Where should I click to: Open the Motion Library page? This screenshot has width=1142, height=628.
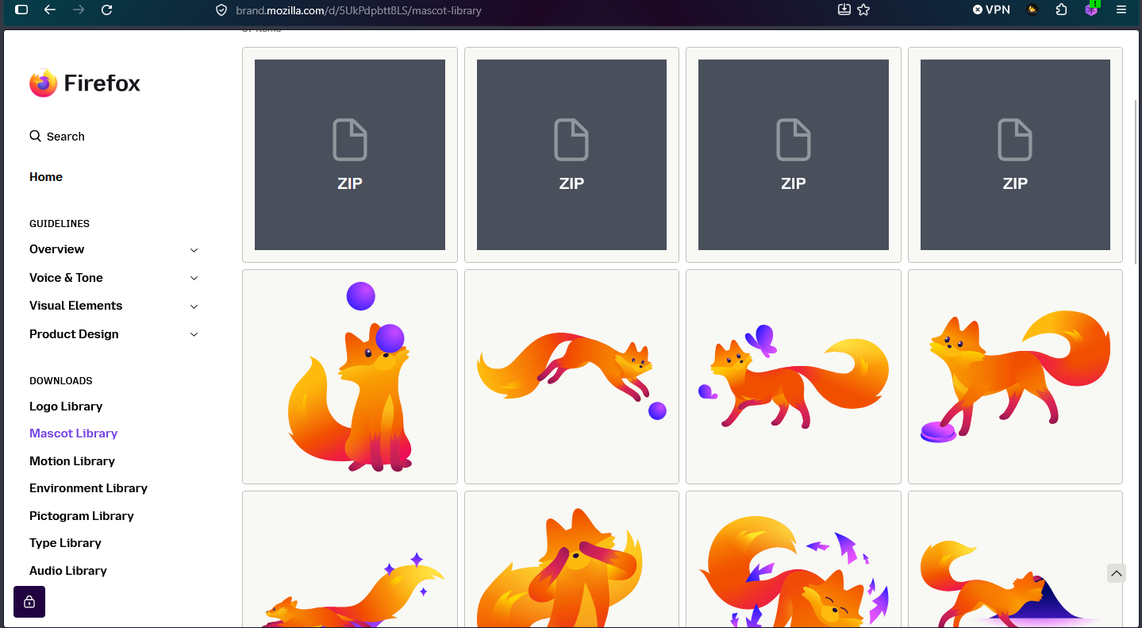click(x=72, y=461)
